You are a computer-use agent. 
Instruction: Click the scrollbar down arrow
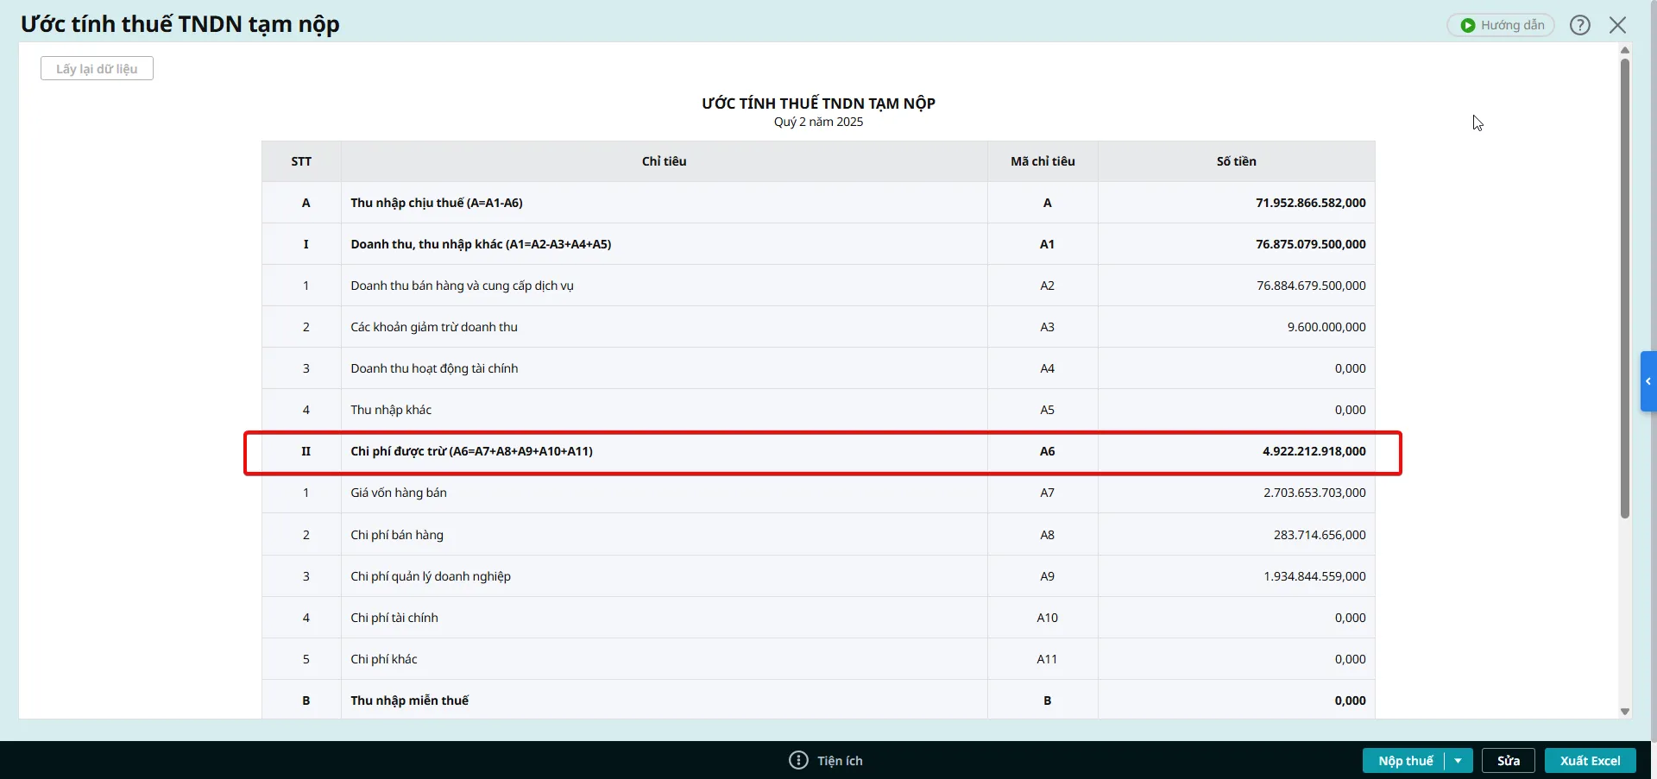tap(1625, 712)
